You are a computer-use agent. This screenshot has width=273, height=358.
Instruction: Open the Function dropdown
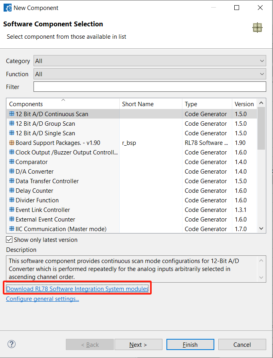click(x=150, y=74)
